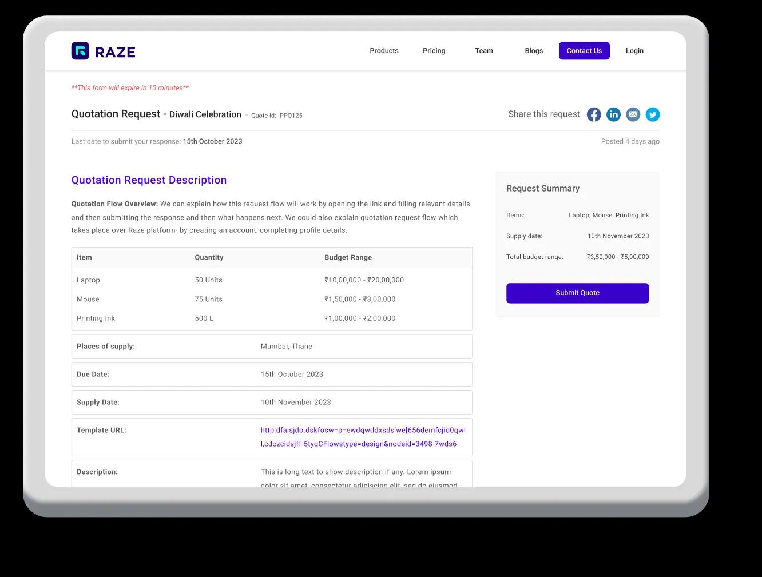
Task: Submit Quote in Request Summary
Action: click(x=577, y=293)
